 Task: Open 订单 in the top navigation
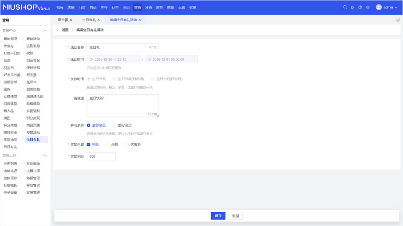115,8
